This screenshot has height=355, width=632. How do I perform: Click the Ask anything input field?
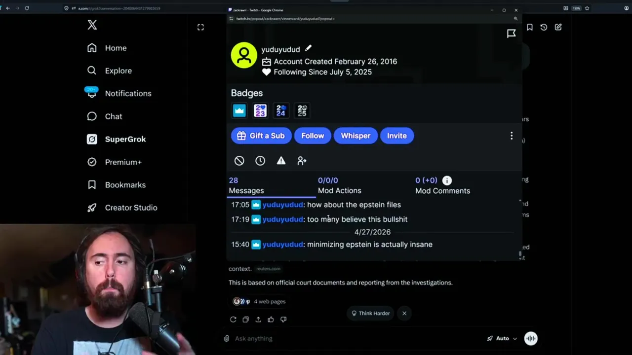(x=355, y=338)
